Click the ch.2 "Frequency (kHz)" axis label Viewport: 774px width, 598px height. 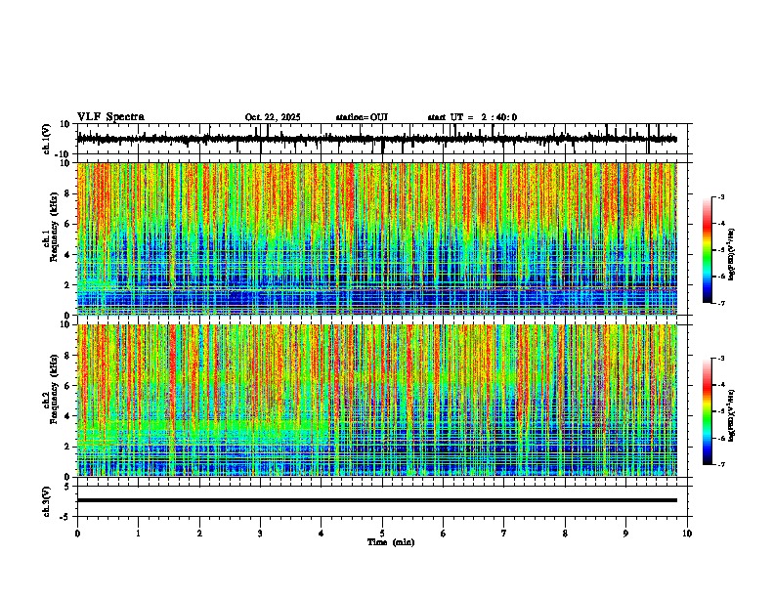coord(55,389)
